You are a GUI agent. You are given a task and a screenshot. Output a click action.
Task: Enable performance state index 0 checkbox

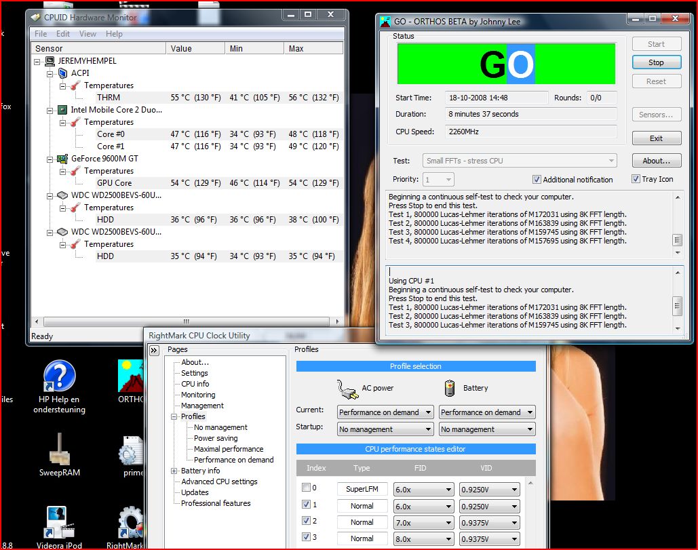coord(307,487)
